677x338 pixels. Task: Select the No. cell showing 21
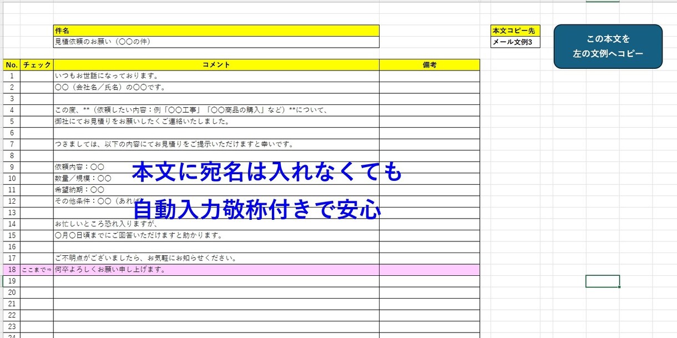(x=12, y=304)
